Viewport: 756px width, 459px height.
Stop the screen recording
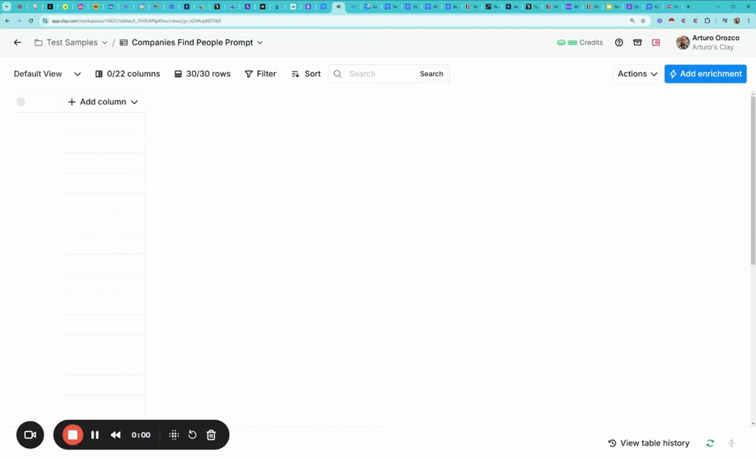coord(72,435)
